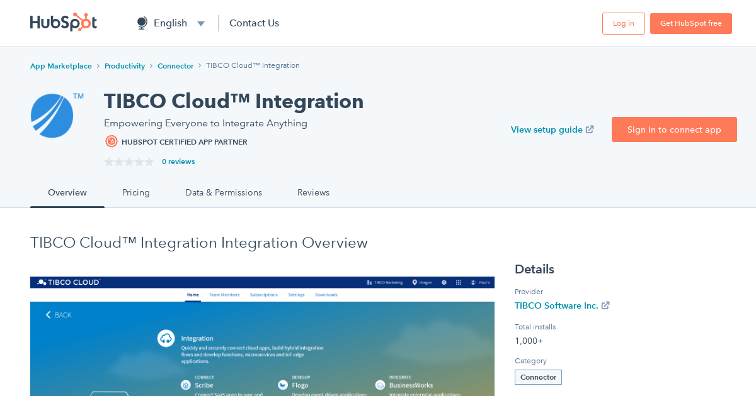
Task: Switch to the Pricing tab
Action: 135,192
